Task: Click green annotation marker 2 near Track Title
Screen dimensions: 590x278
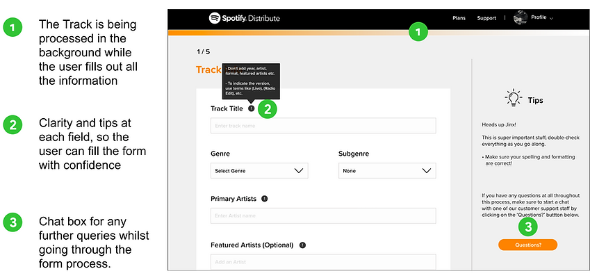Action: (x=268, y=108)
